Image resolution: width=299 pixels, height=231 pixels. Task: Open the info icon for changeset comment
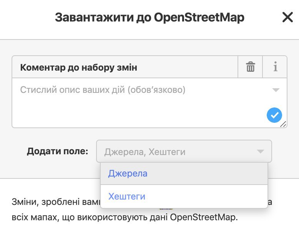[x=275, y=67]
